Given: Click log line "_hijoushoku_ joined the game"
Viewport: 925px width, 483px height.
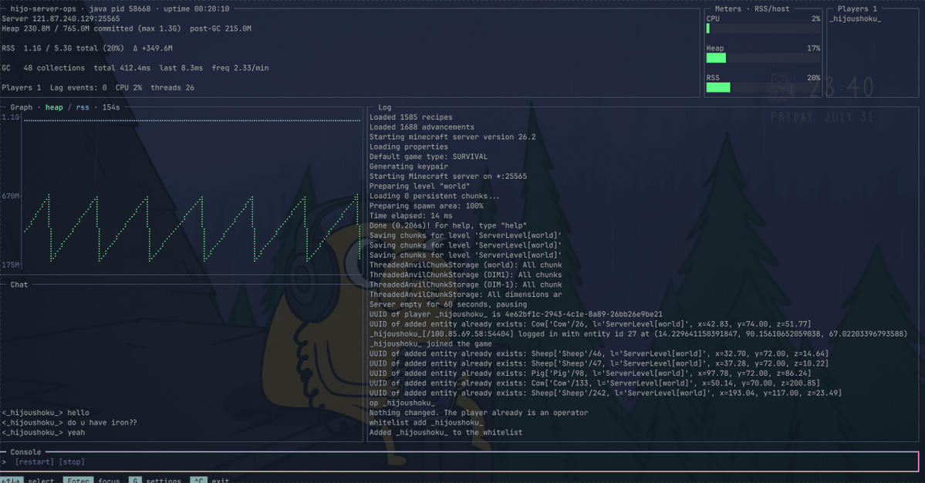Looking at the screenshot, I should [x=430, y=344].
